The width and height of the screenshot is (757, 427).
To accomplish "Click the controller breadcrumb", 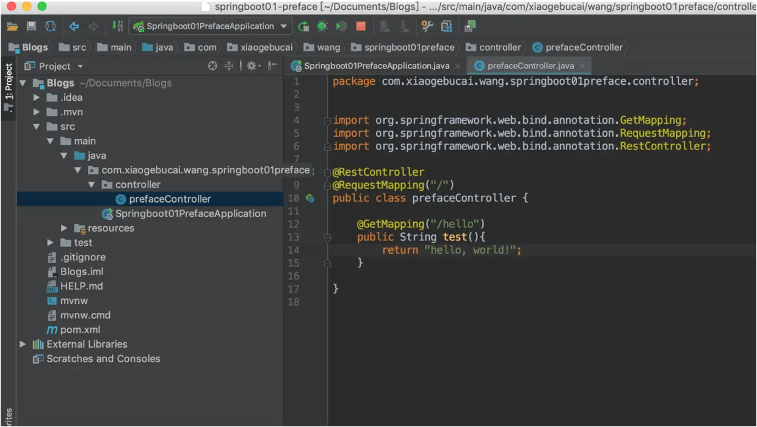I will 493,48.
